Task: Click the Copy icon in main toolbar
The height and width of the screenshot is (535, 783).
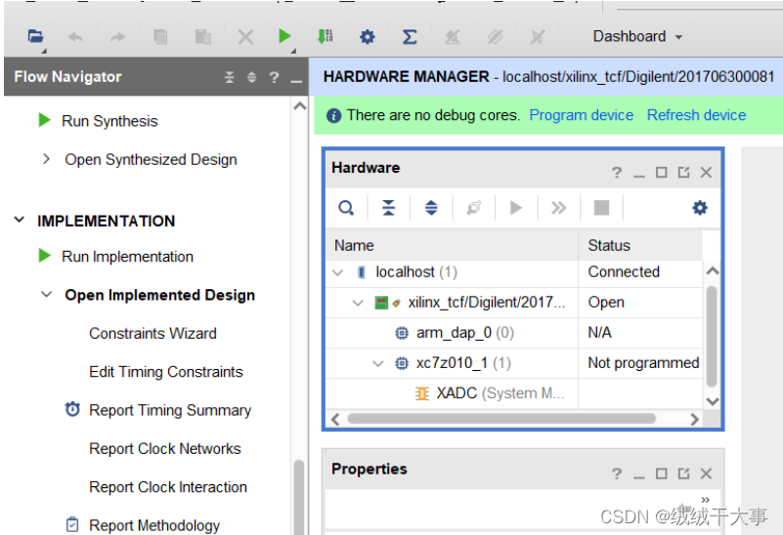Action: point(160,37)
